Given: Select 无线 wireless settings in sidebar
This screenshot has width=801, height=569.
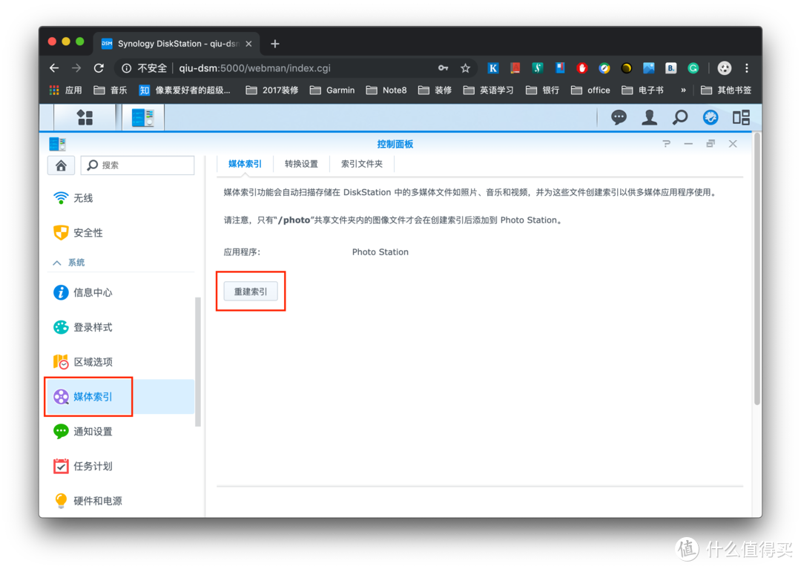Looking at the screenshot, I should coord(83,198).
